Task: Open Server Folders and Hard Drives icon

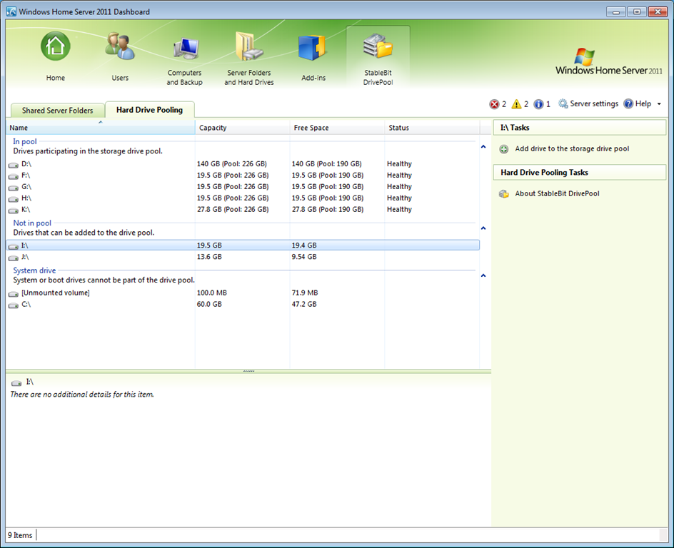Action: tap(249, 46)
